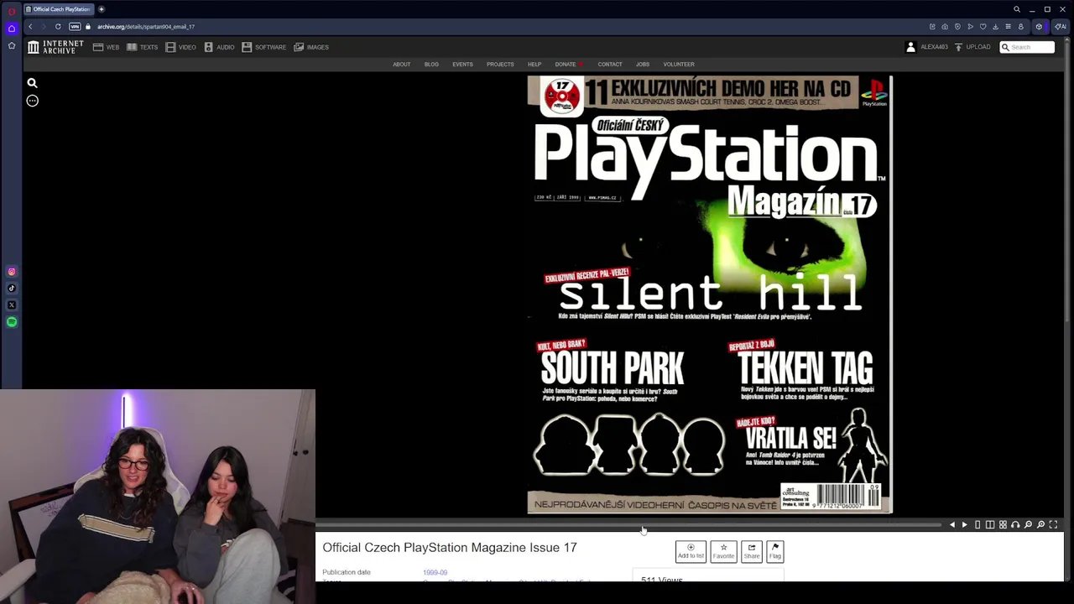Screen dimensions: 1074x604
Task: Click the Share button
Action: [x=752, y=551]
